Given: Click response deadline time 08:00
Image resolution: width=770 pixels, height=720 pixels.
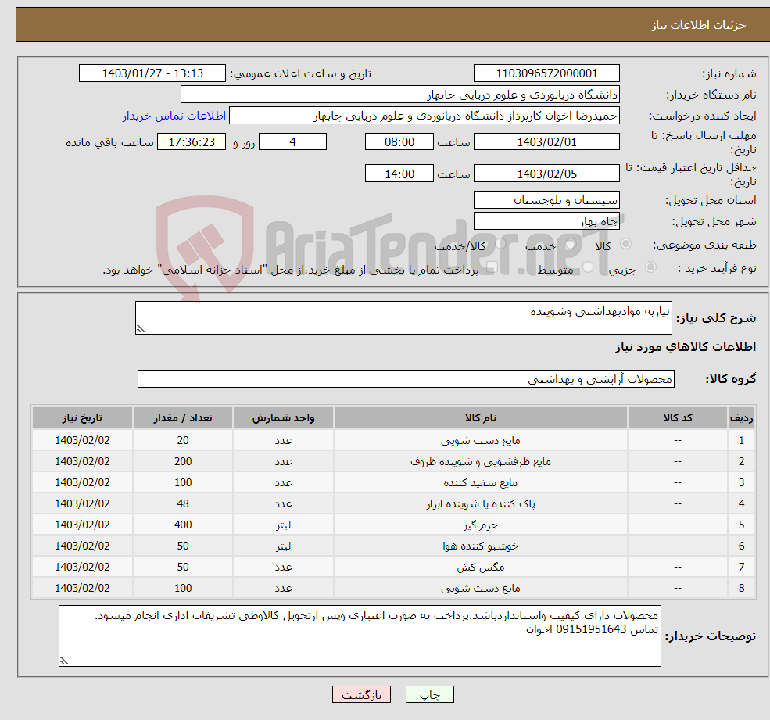Looking at the screenshot, I should (x=399, y=142).
